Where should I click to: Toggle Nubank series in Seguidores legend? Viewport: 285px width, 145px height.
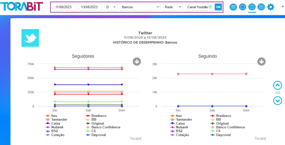coord(54,127)
